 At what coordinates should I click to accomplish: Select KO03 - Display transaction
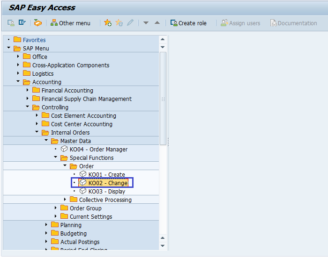(107, 192)
